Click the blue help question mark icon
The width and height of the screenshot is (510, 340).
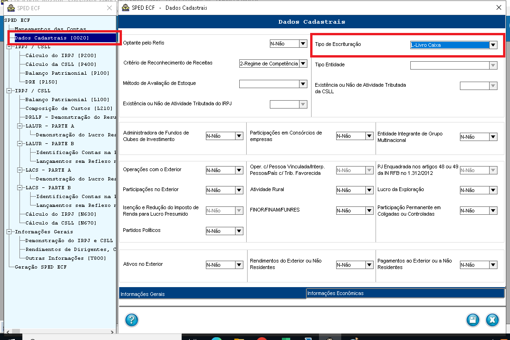tap(132, 320)
